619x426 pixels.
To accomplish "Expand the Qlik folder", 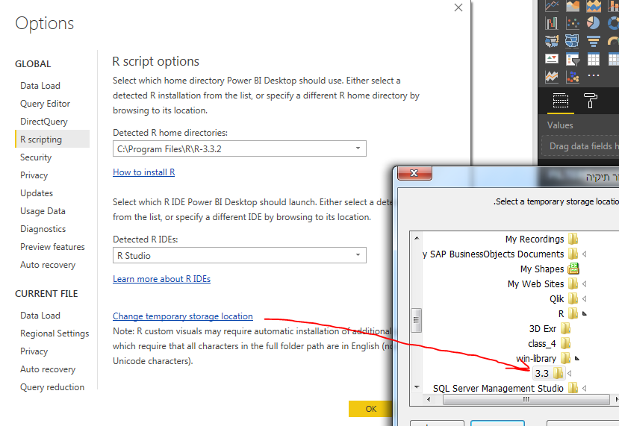I will pyautogui.click(x=584, y=299).
